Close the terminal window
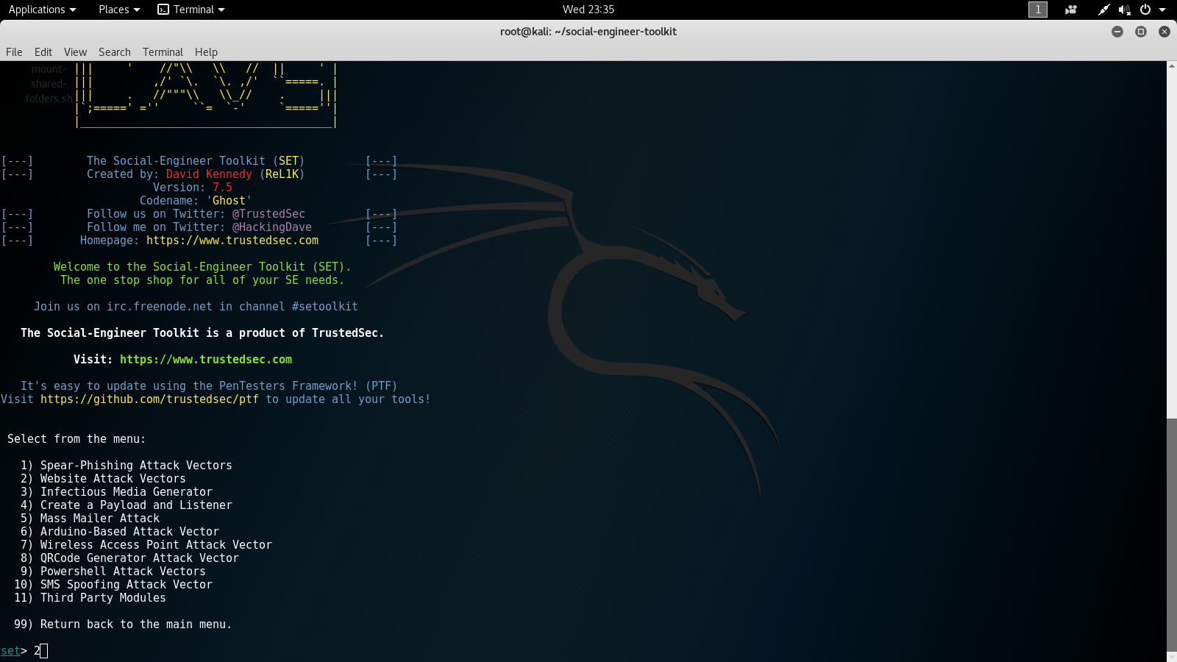Viewport: 1177px width, 662px height. pyautogui.click(x=1164, y=32)
